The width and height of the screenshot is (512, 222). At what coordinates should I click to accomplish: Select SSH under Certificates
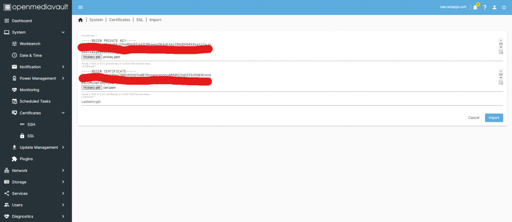tap(31, 124)
